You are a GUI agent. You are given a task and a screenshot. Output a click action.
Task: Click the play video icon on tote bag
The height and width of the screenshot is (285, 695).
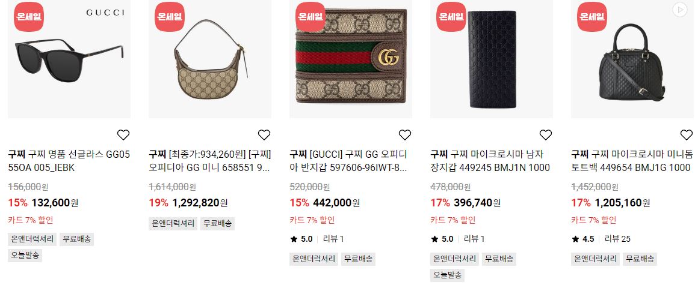tap(679, 10)
